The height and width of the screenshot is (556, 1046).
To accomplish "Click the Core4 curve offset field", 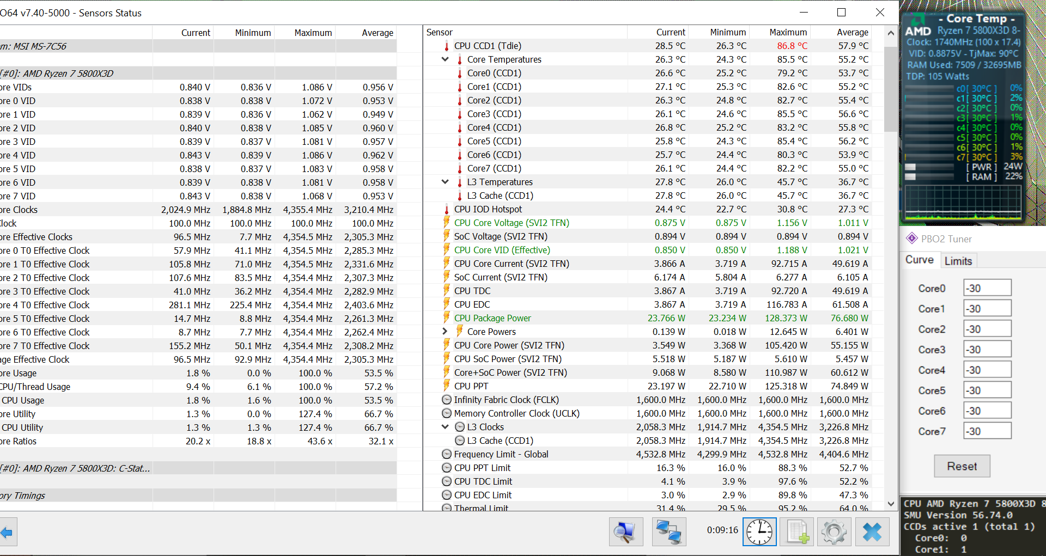I will point(987,370).
